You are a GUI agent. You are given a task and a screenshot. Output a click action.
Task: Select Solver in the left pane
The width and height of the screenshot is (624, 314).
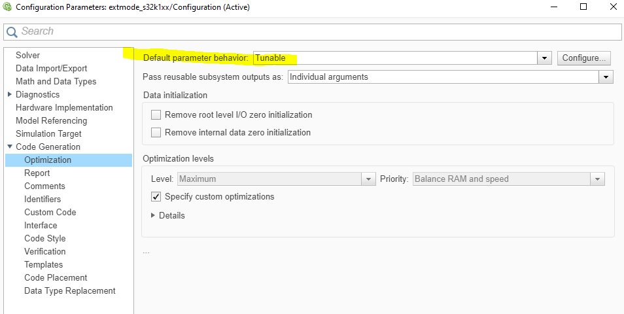(27, 55)
